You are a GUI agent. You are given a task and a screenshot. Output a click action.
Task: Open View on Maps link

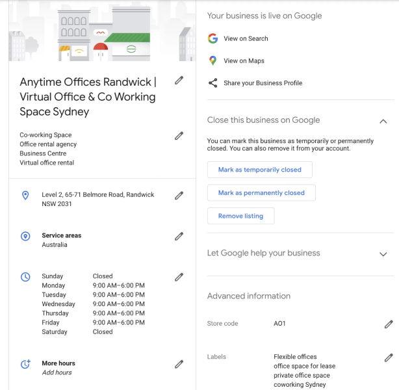coord(244,61)
